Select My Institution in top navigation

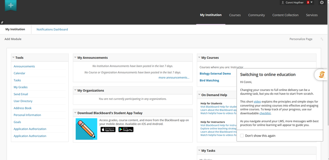point(211,15)
